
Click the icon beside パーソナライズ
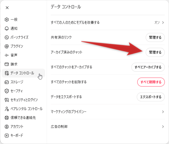(7, 38)
